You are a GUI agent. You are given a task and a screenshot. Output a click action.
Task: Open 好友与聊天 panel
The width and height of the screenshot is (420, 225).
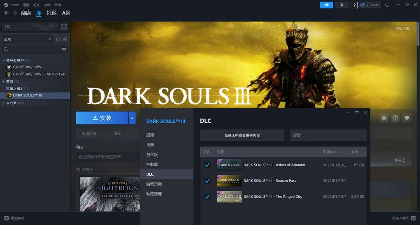pos(404,218)
